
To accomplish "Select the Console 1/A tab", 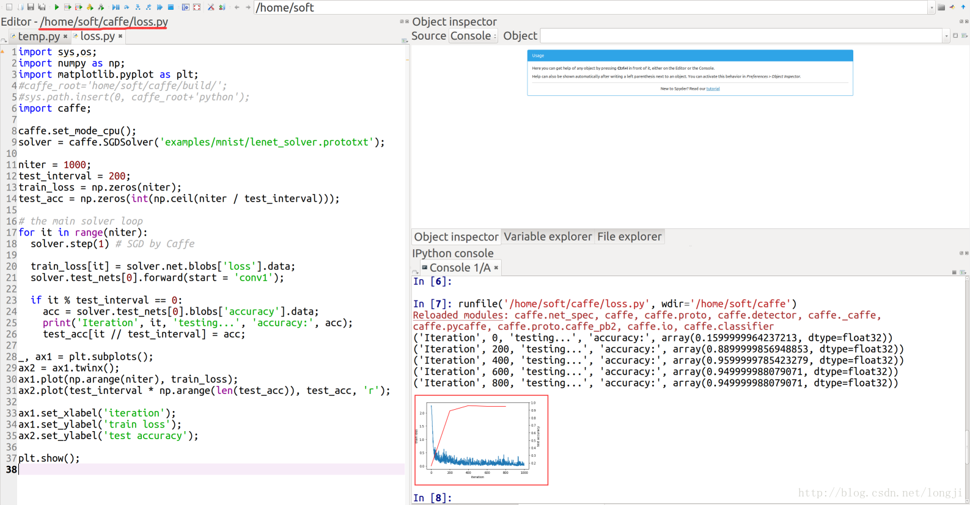I will click(x=460, y=267).
